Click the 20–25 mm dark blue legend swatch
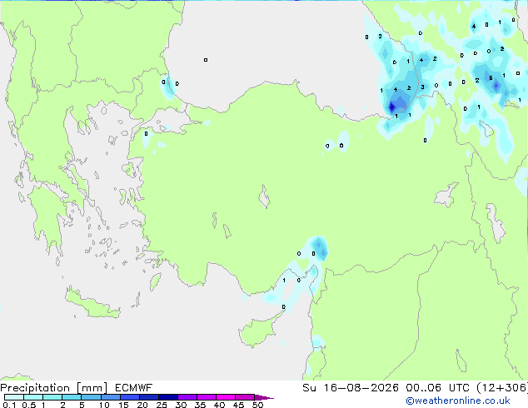This screenshot has width=528, height=408. [149, 397]
